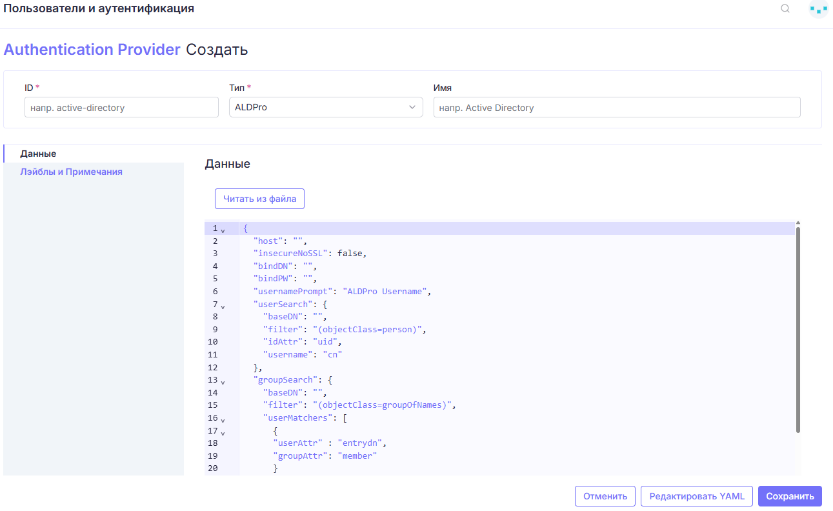
Task: Switch to Лэйблы и Примечания tab
Action: [x=71, y=172]
